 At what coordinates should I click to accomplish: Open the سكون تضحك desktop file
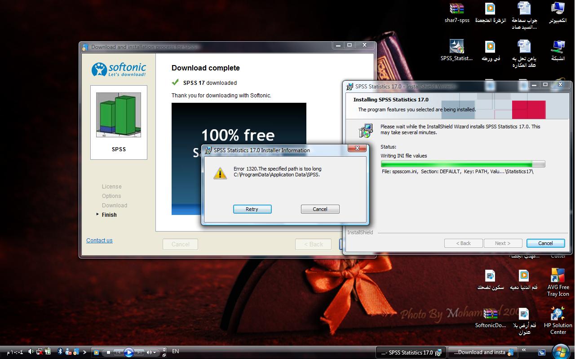[491, 280]
